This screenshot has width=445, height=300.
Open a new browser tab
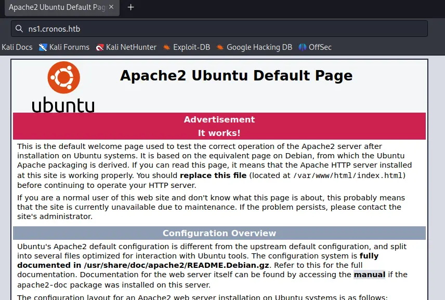click(x=130, y=7)
